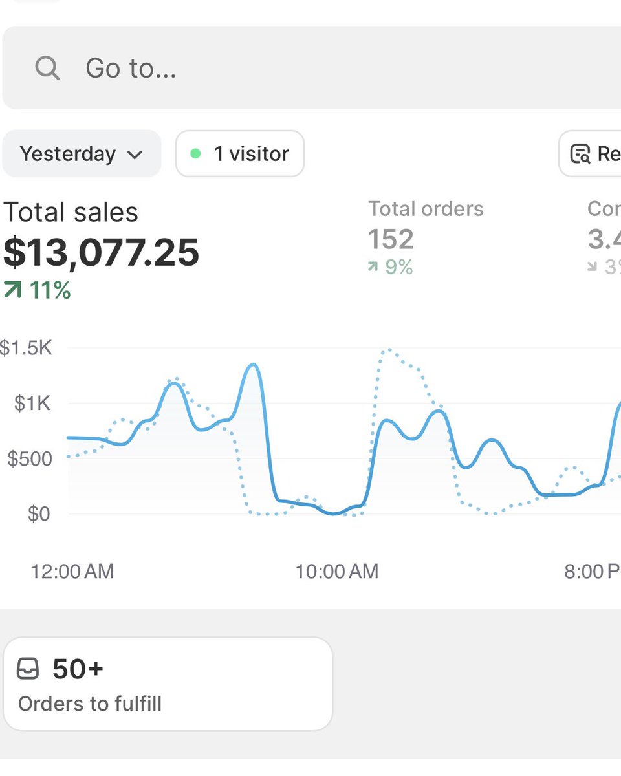Viewport: 621px width, 776px height.
Task: Toggle the 1 visitor live view badge
Action: [x=239, y=153]
